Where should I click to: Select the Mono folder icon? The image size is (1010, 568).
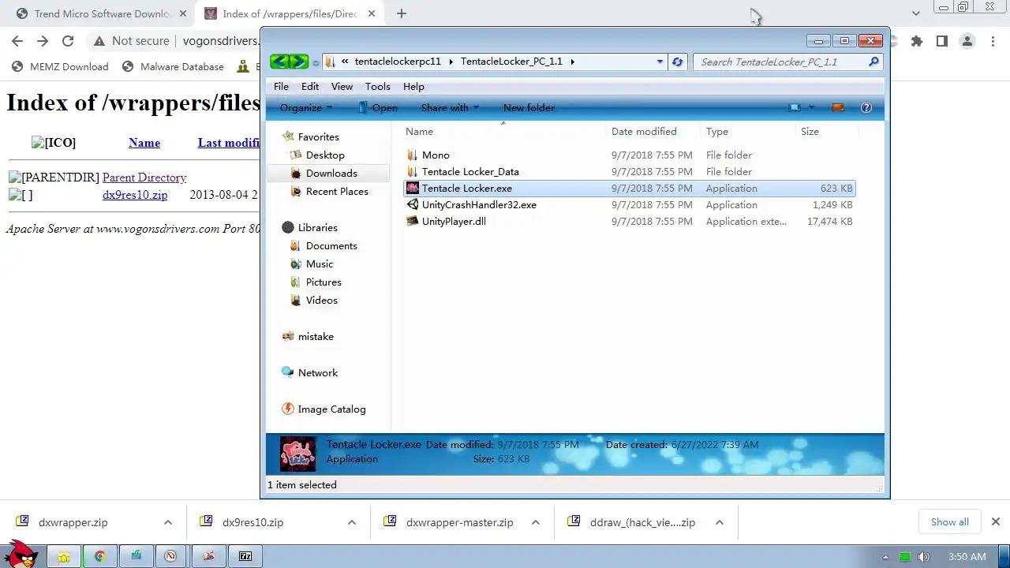click(x=412, y=155)
